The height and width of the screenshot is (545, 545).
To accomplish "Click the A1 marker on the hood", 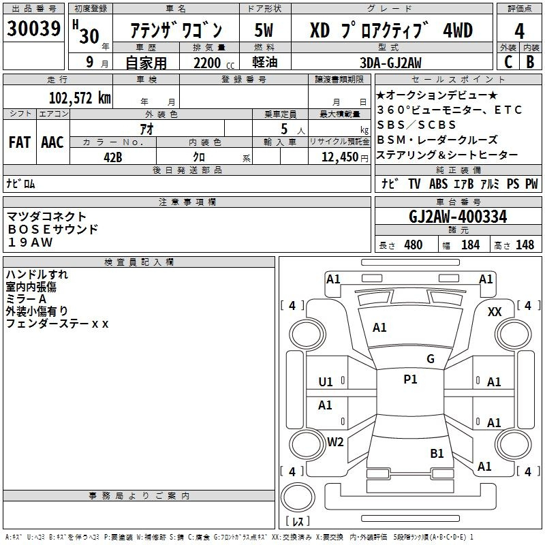I will pyautogui.click(x=379, y=328).
